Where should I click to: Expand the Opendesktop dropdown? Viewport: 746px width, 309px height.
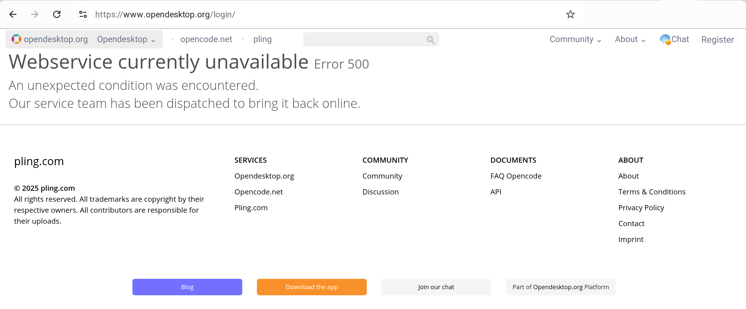(126, 39)
